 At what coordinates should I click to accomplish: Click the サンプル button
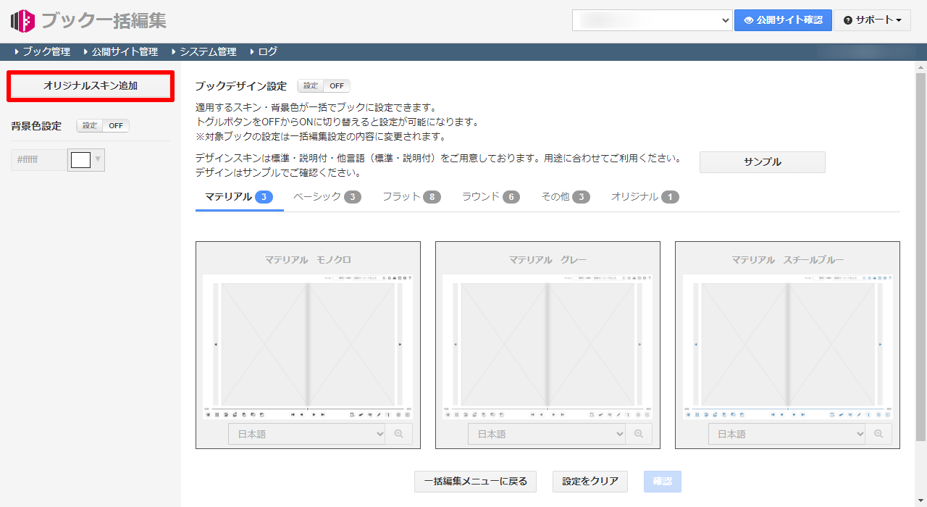(x=762, y=162)
